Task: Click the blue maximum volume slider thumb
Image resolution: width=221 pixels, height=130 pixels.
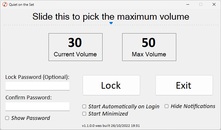Action: coord(111,23)
